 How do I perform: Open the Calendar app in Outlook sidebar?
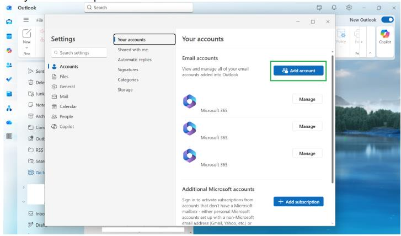pos(9,36)
